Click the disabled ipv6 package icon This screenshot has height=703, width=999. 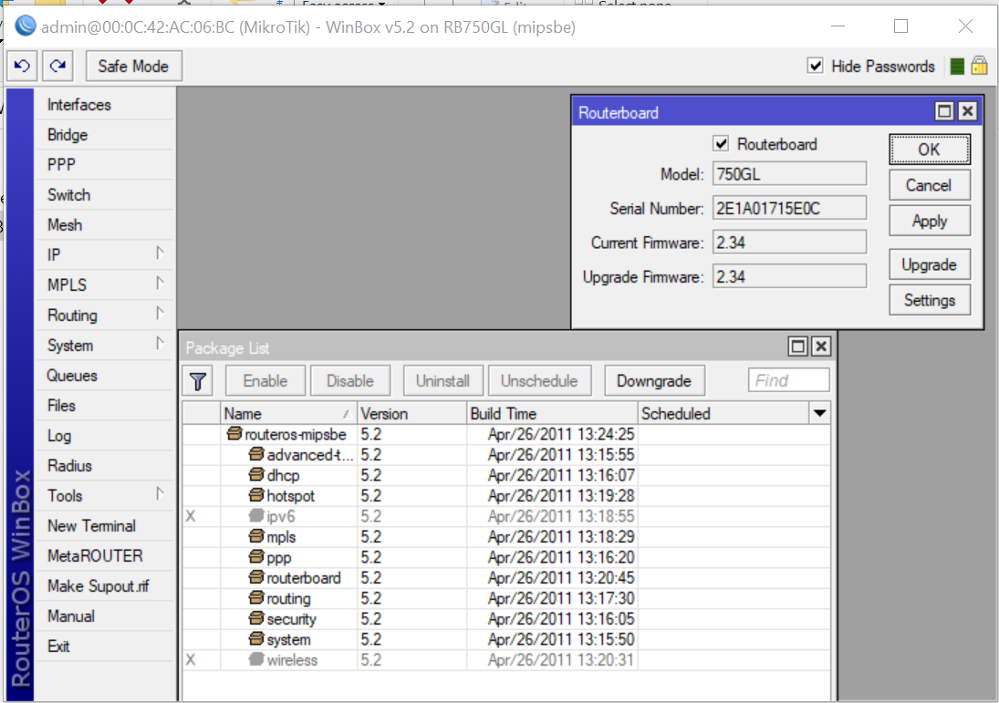pos(255,515)
